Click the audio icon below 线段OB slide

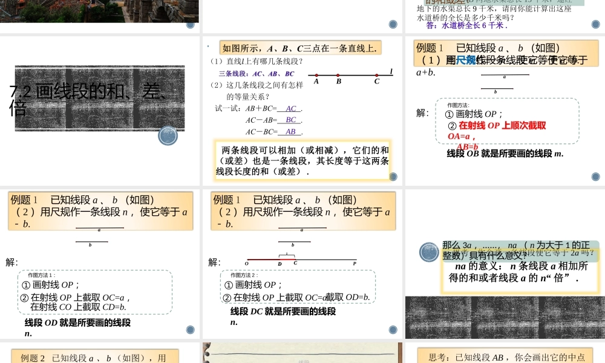click(596, 177)
